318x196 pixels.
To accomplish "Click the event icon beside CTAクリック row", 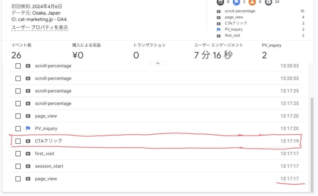I will (x=28, y=141).
